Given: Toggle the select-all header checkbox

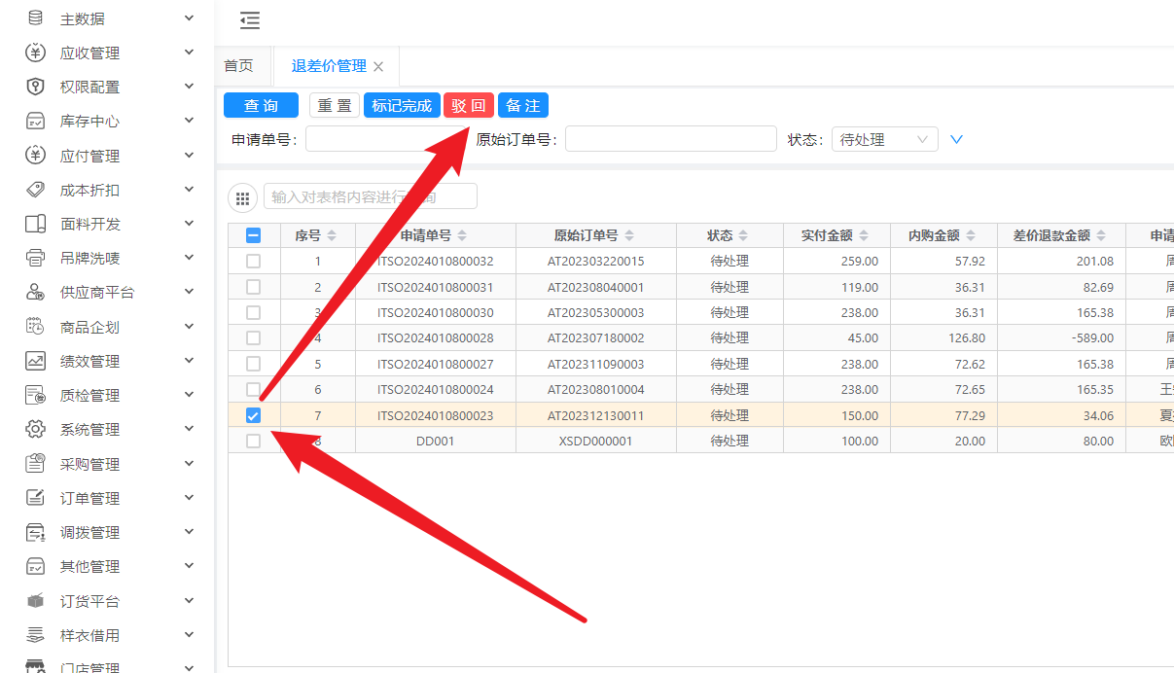Looking at the screenshot, I should coord(253,235).
